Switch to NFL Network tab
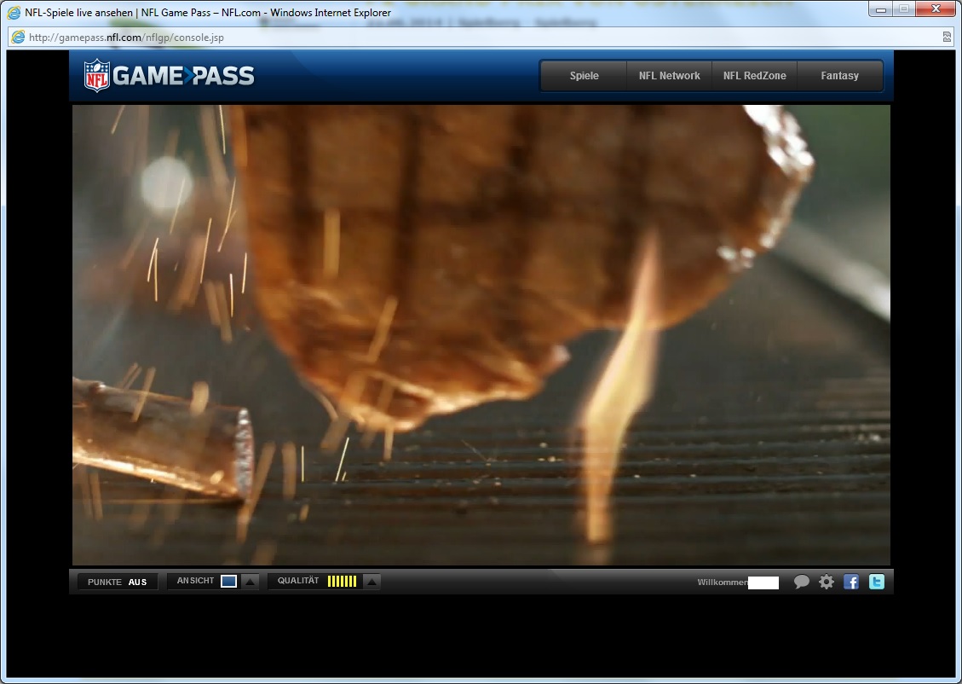This screenshot has width=962, height=684. [x=669, y=76]
